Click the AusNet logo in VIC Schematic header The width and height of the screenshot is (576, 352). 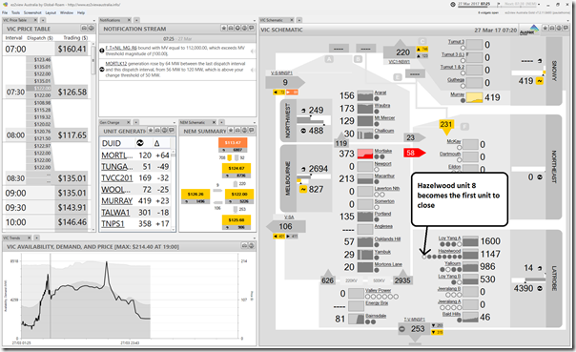point(529,31)
